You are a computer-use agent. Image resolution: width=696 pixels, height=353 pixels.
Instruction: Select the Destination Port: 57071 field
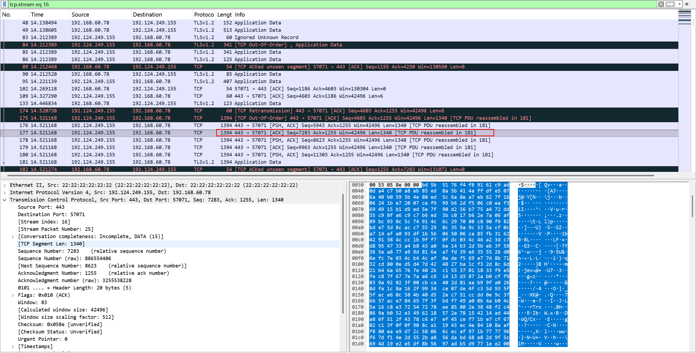[51, 215]
